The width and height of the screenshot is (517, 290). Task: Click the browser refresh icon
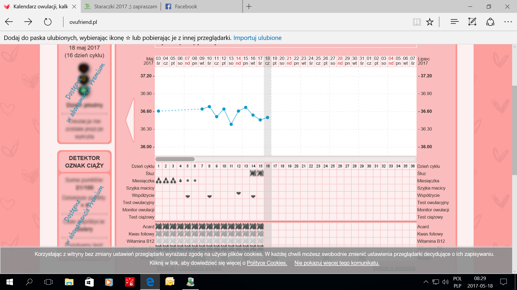pos(48,22)
